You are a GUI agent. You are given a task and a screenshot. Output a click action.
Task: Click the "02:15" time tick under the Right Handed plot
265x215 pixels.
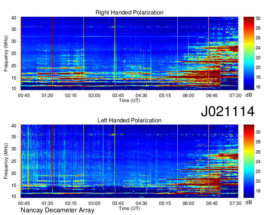71,95
